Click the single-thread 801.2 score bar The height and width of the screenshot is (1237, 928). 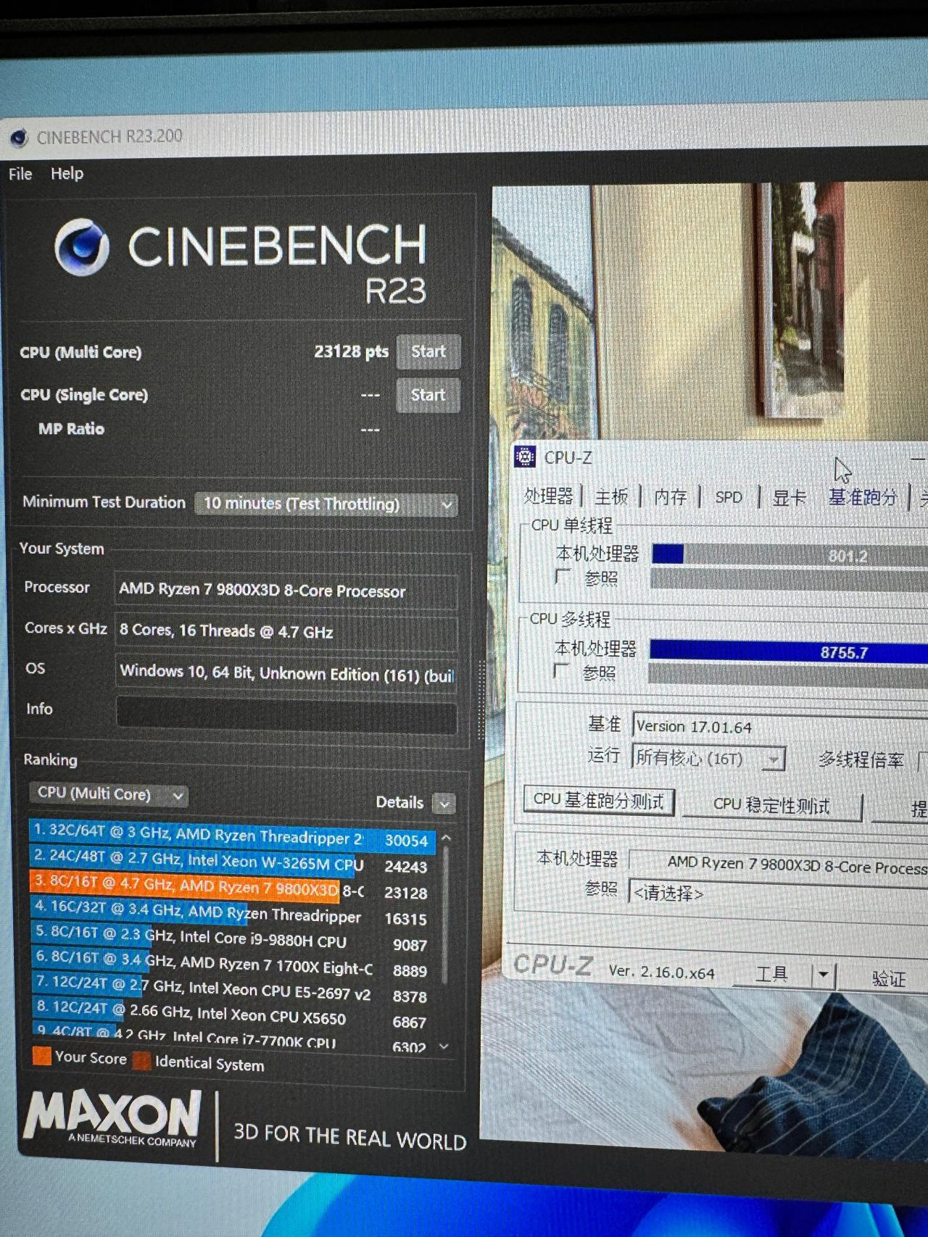click(790, 555)
